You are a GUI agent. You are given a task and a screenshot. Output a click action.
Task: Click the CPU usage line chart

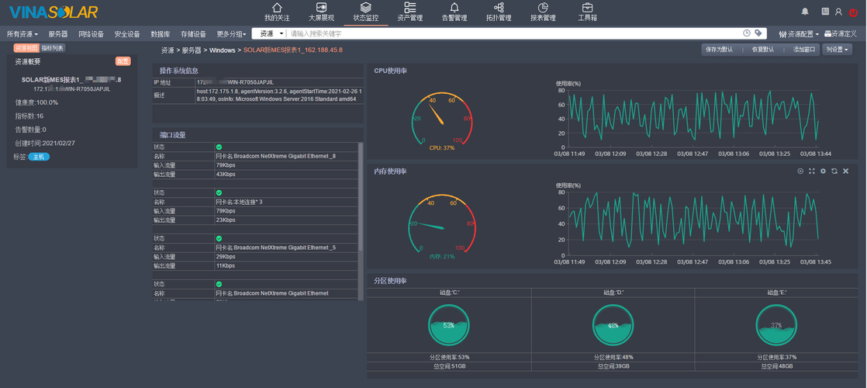[x=693, y=119]
